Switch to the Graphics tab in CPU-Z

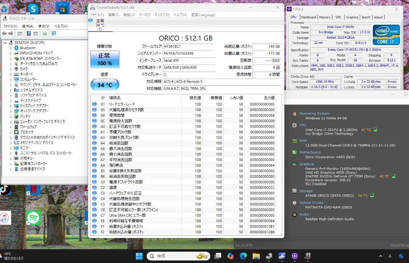point(352,17)
